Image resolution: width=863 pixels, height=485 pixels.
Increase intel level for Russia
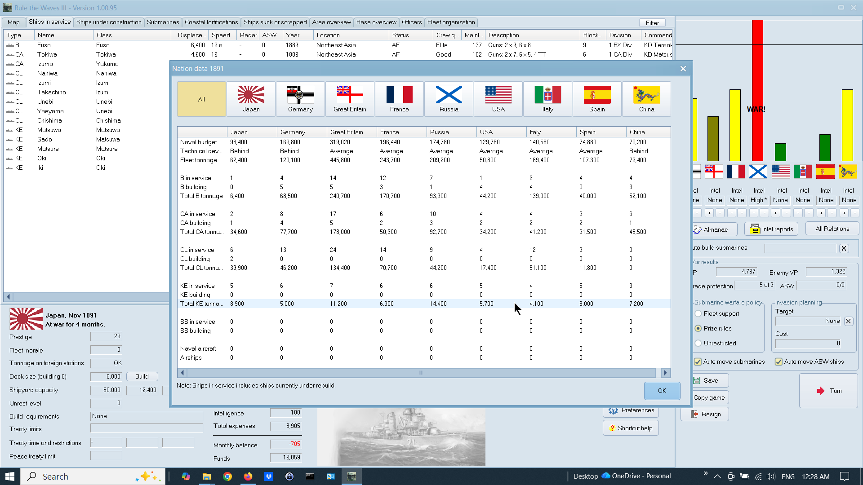(754, 213)
